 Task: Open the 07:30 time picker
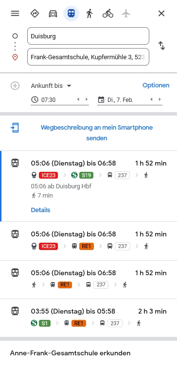(x=53, y=100)
